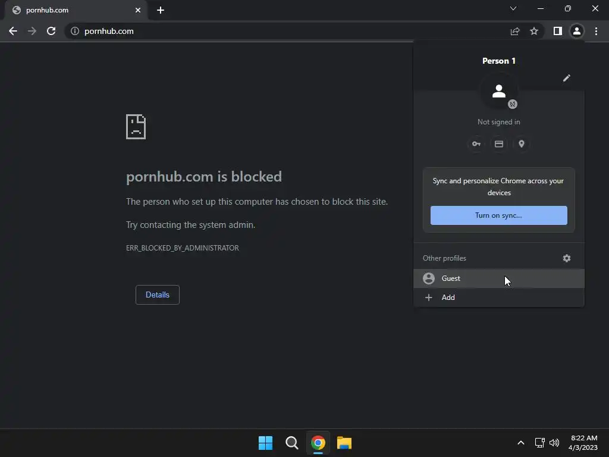Restore down the Chrome window
This screenshot has height=457, width=609.
pyautogui.click(x=568, y=8)
